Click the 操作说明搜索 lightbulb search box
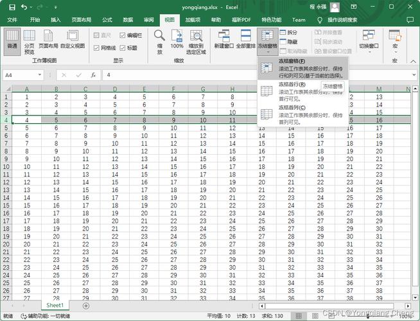Image resolution: width=420 pixels, height=321 pixels. [x=338, y=20]
